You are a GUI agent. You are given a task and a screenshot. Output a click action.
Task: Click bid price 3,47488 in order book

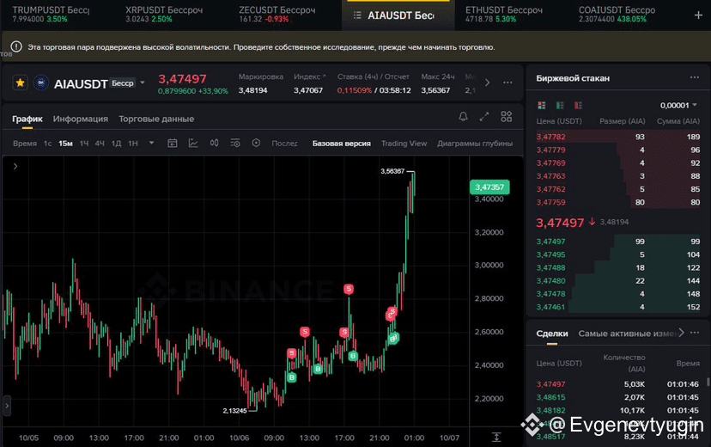(x=550, y=267)
